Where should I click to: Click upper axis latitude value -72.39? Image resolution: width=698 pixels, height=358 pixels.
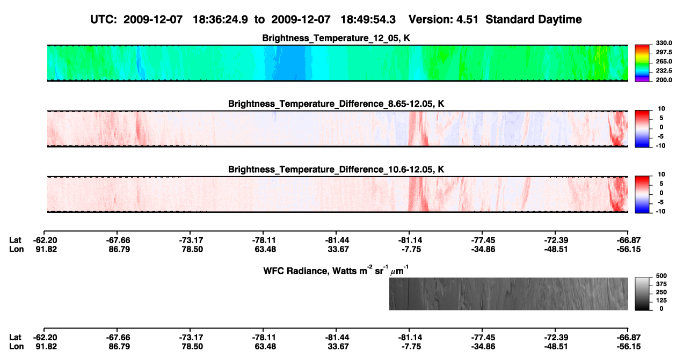pyautogui.click(x=555, y=240)
